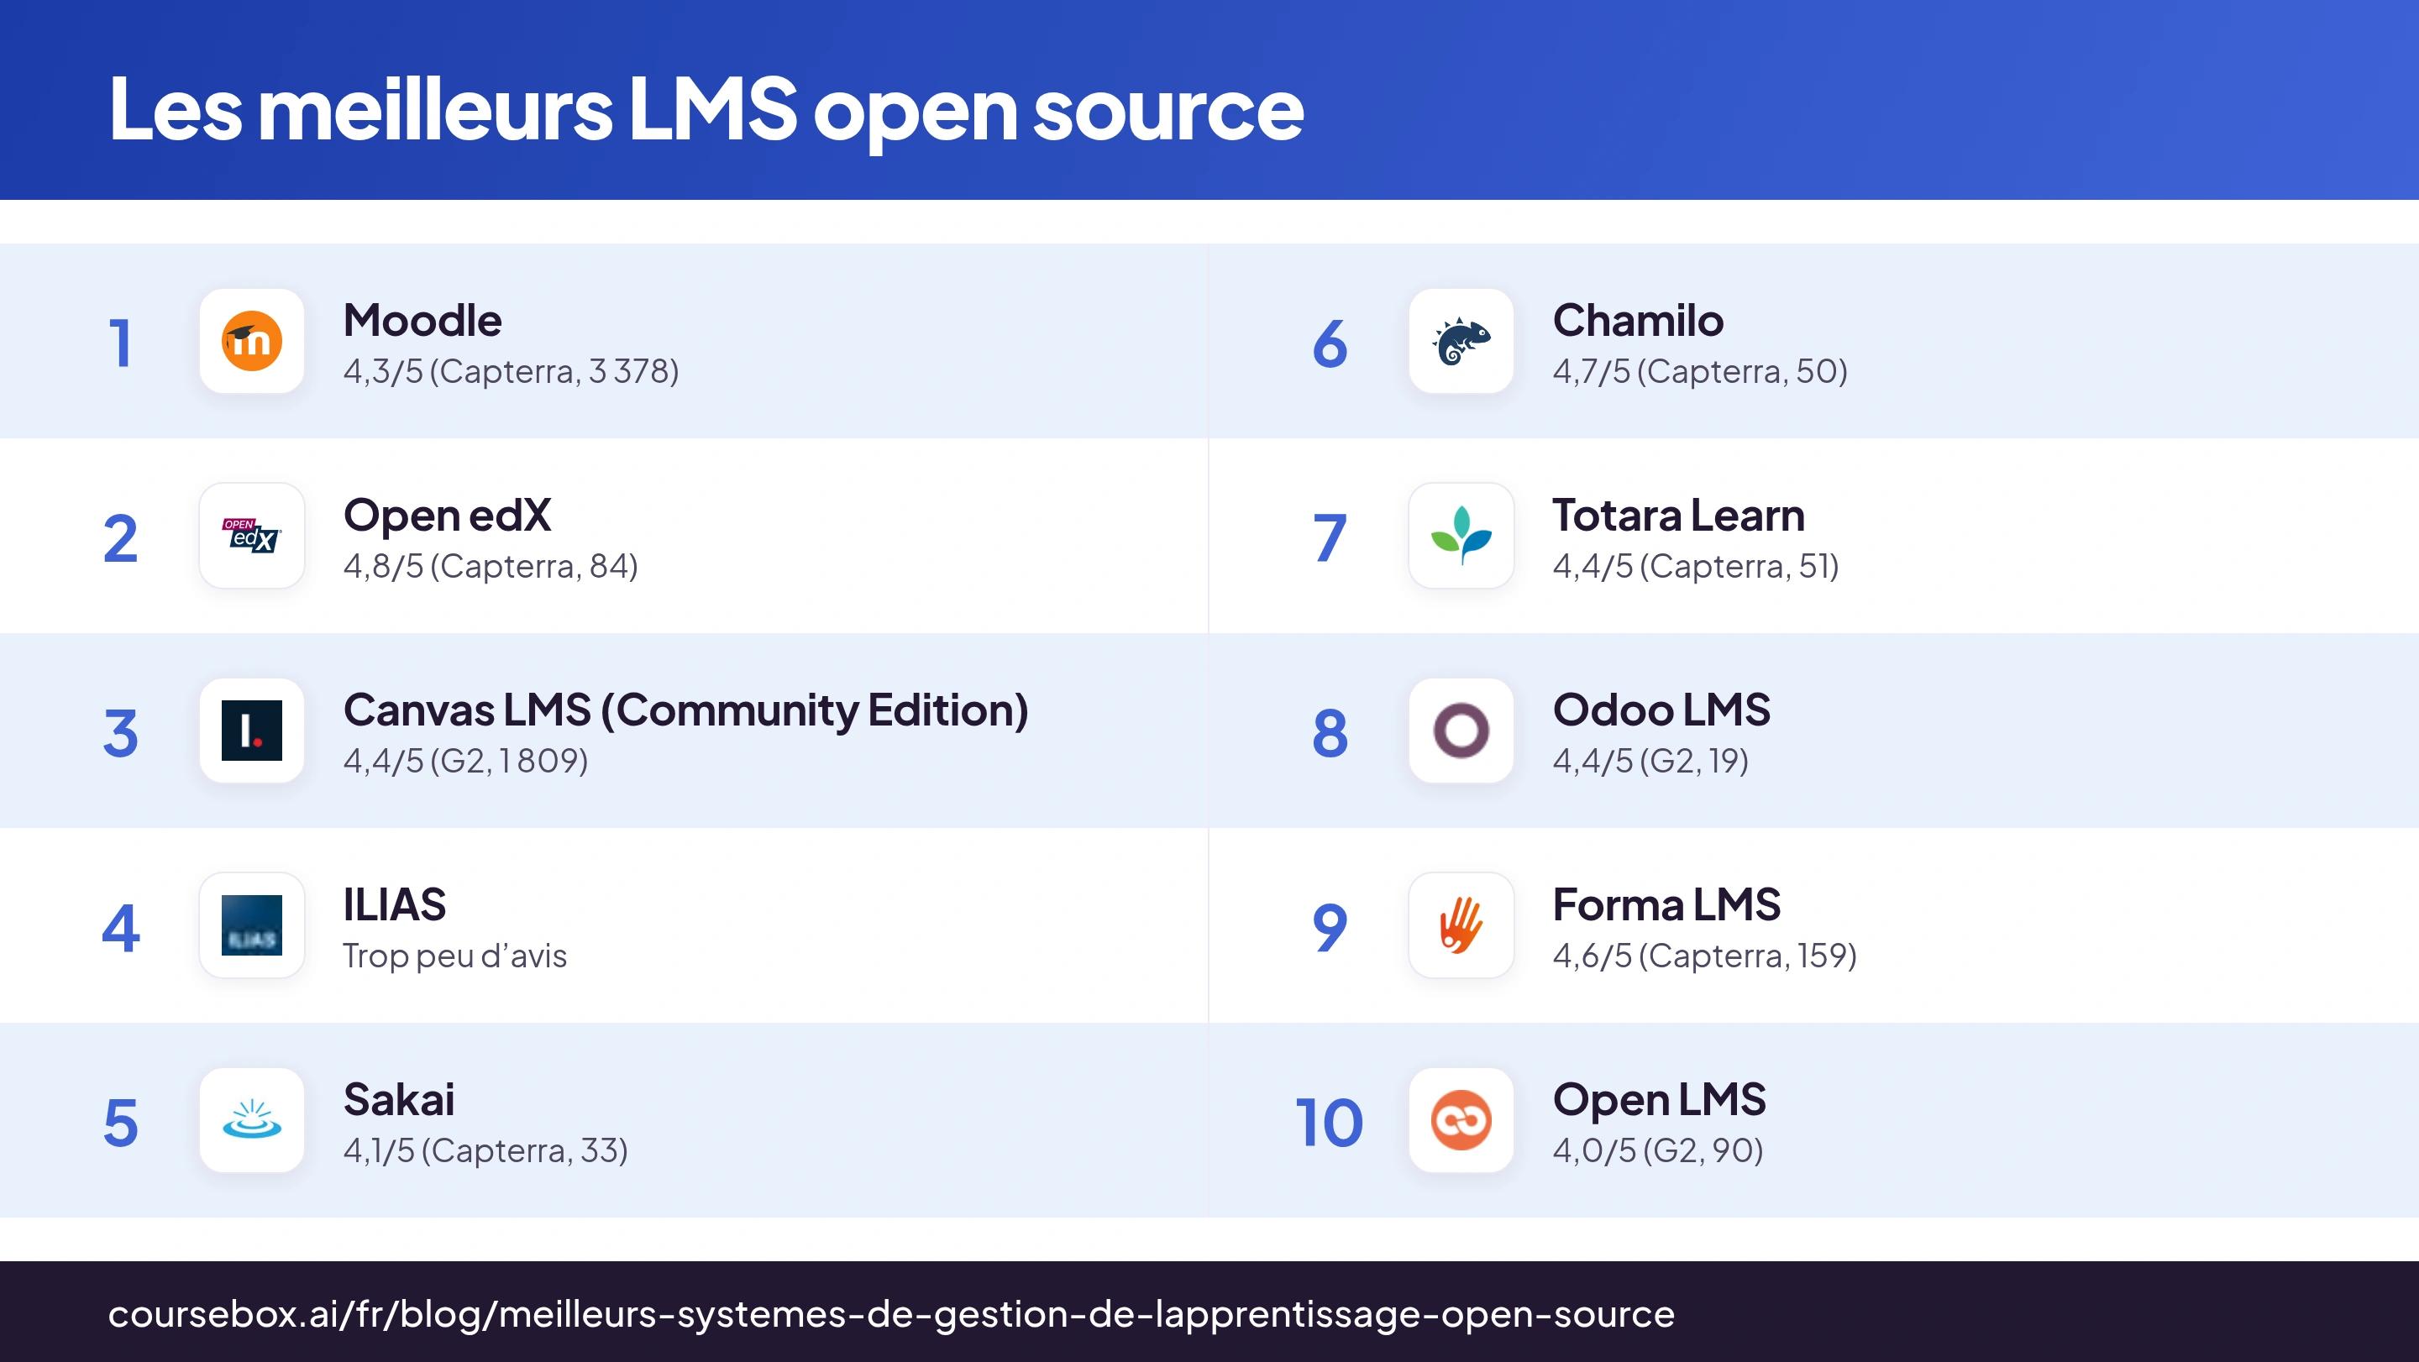Click rank number 1 beside Moodle
Image resolution: width=2419 pixels, height=1362 pixels.
[120, 343]
